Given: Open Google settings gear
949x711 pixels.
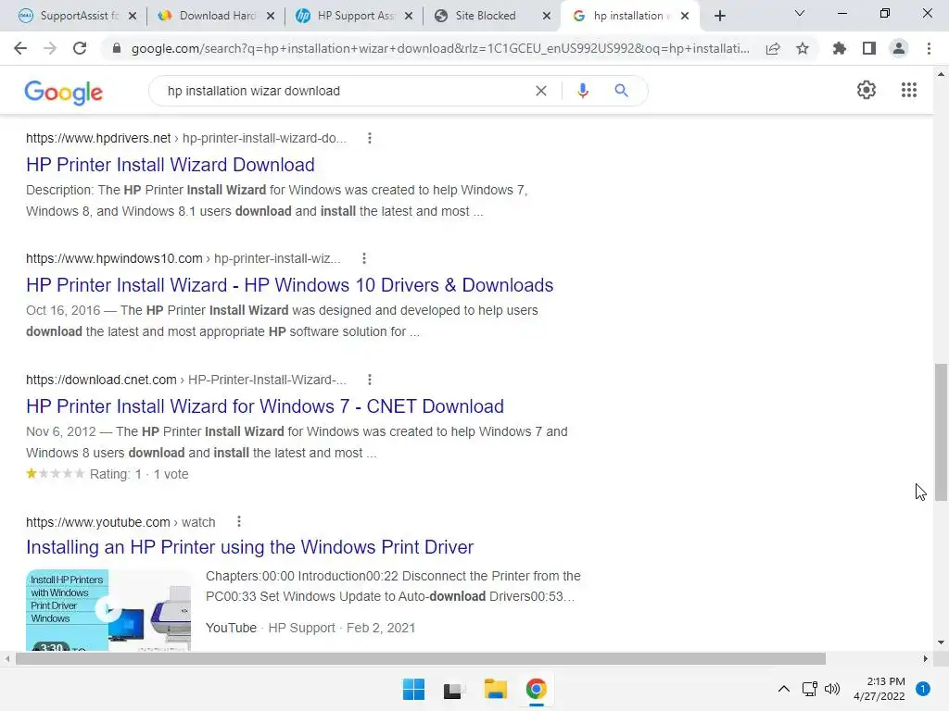Looking at the screenshot, I should pos(867,90).
